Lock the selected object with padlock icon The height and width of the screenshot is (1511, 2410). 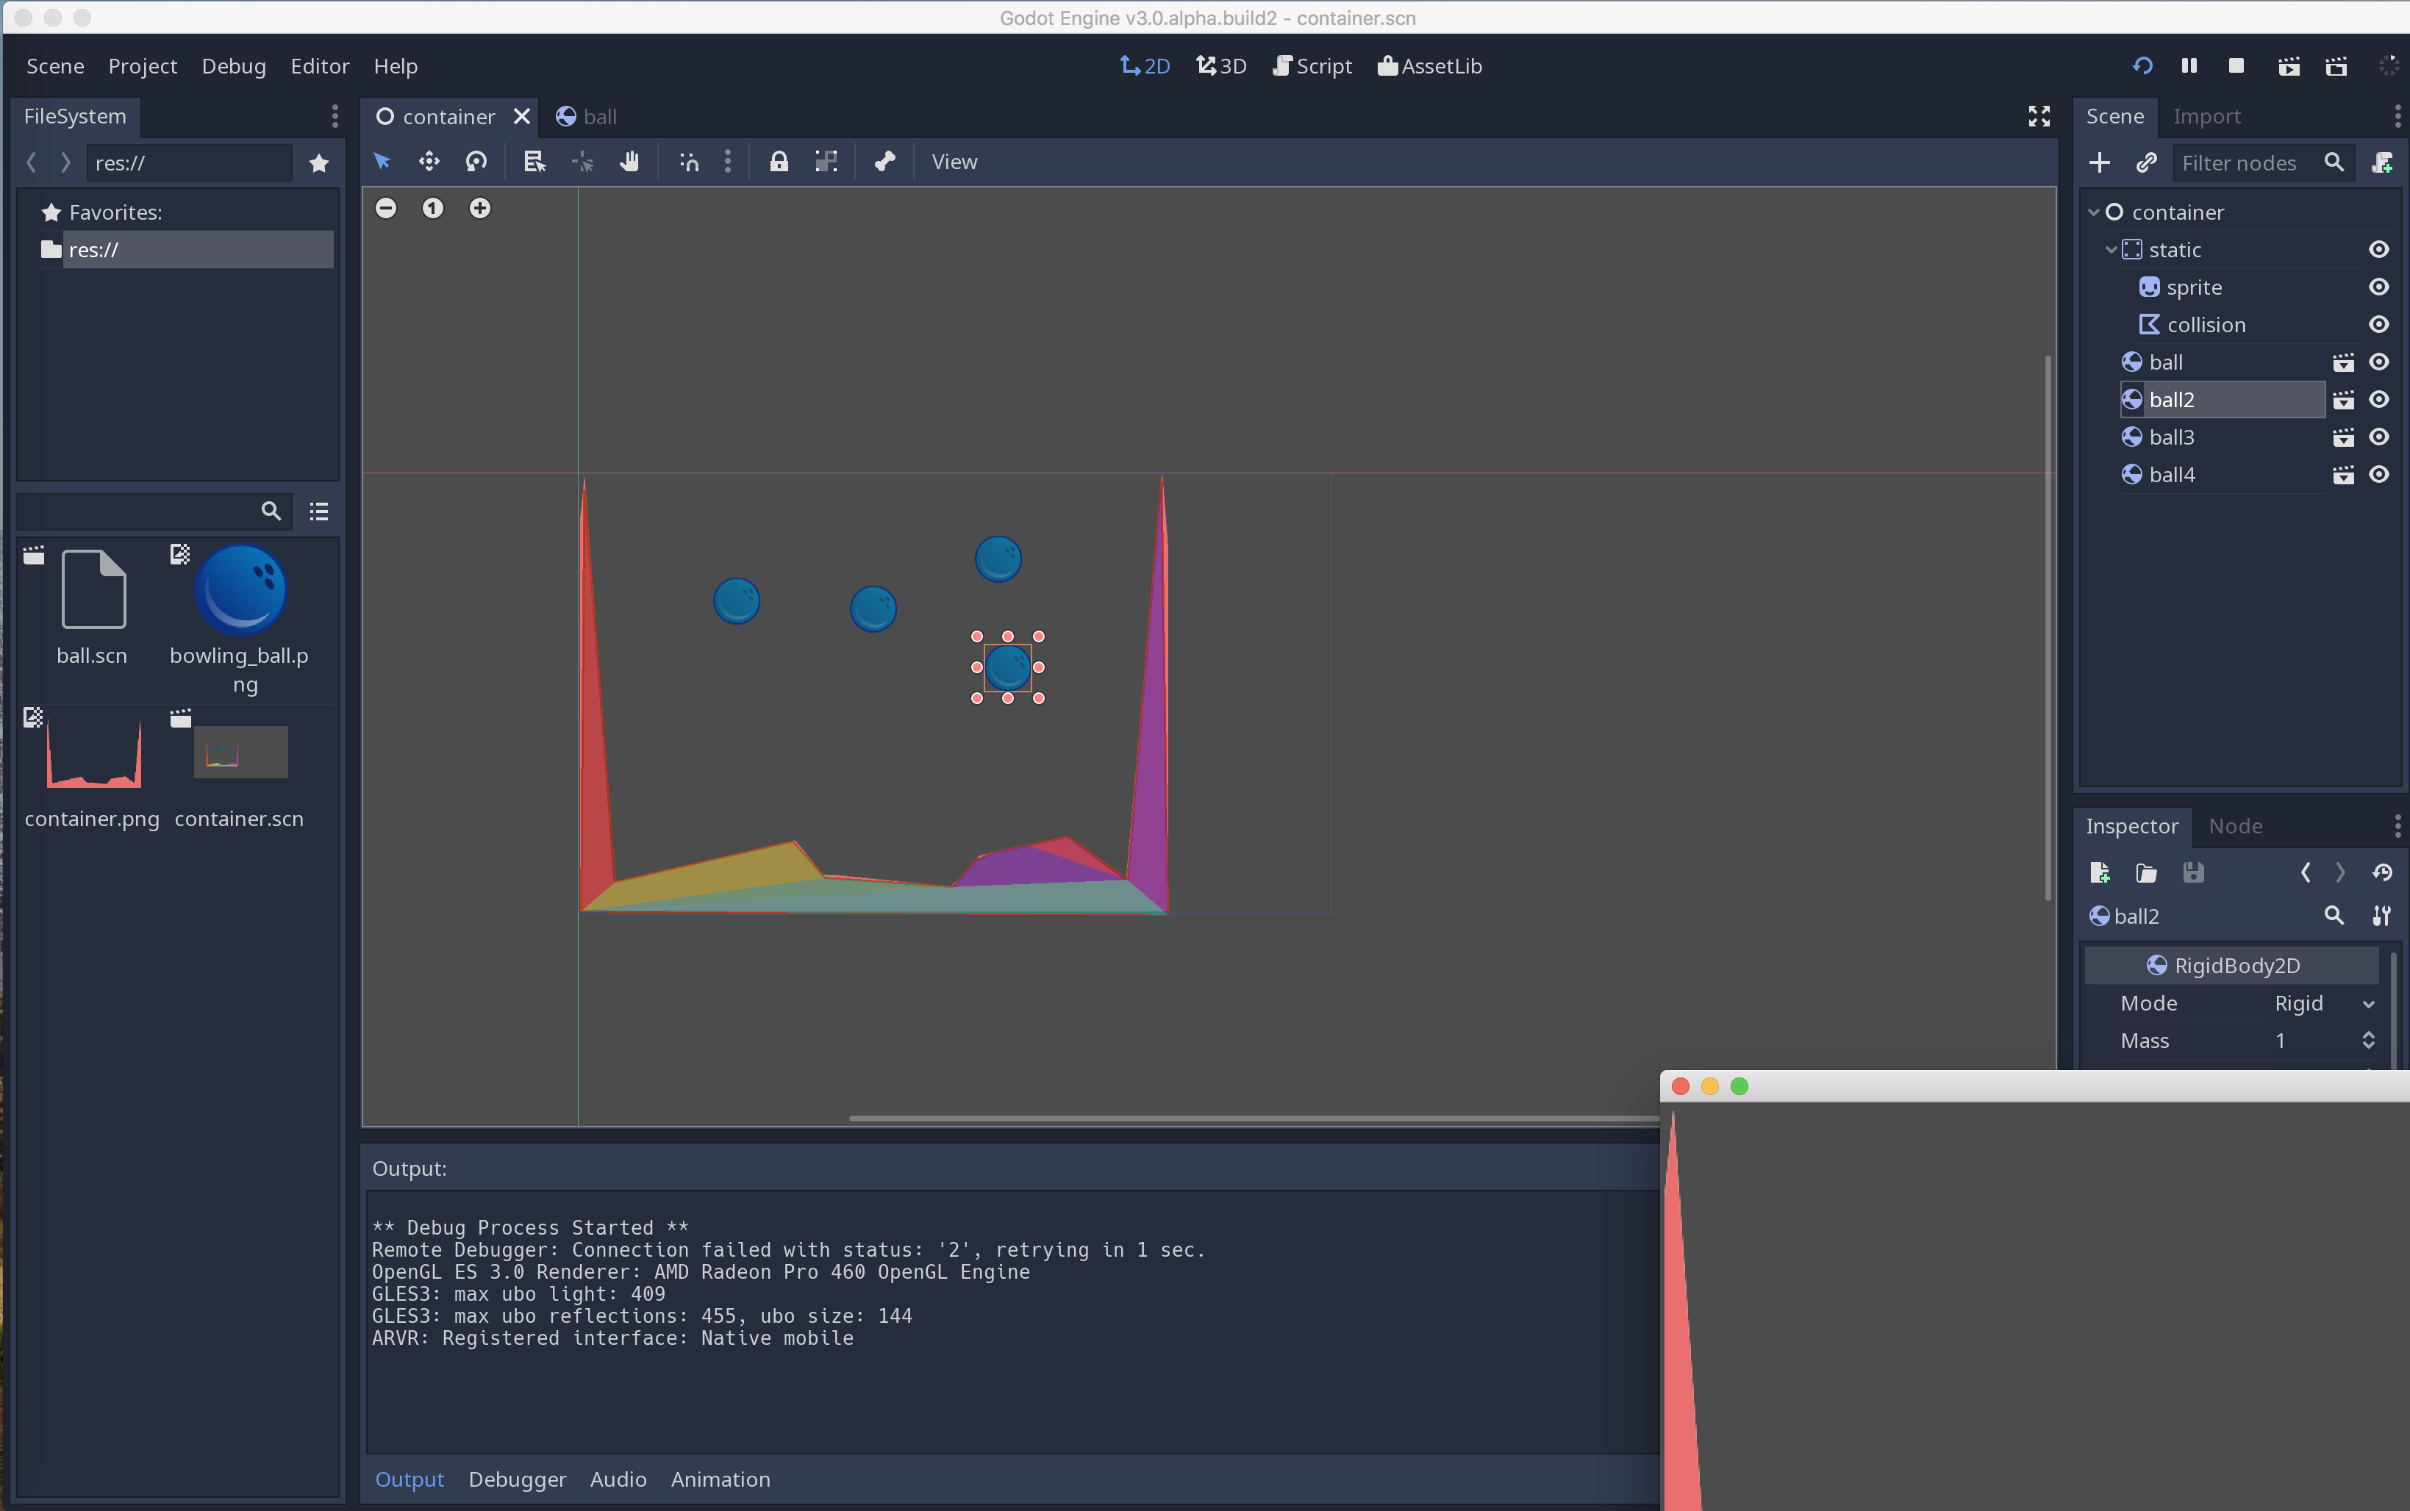(x=779, y=161)
